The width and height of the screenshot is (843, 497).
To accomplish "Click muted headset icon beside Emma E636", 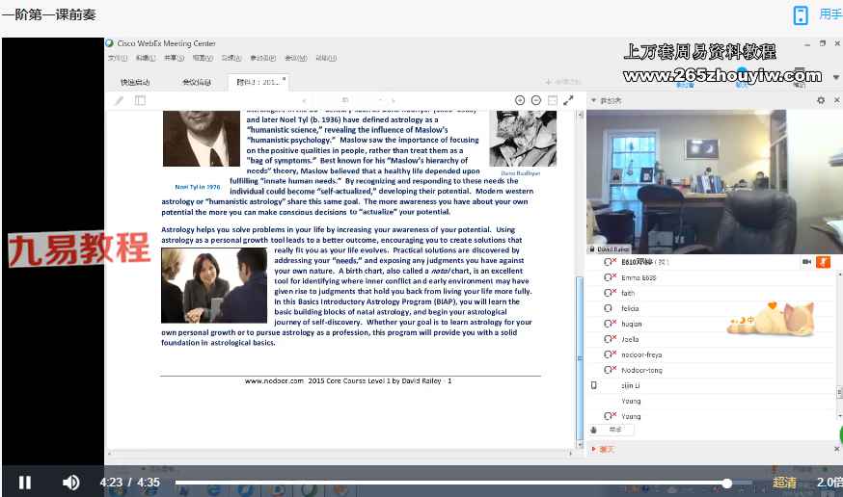I will [610, 277].
